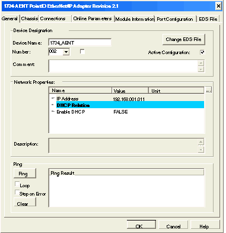Enable the Loop checkbox

click(x=17, y=184)
